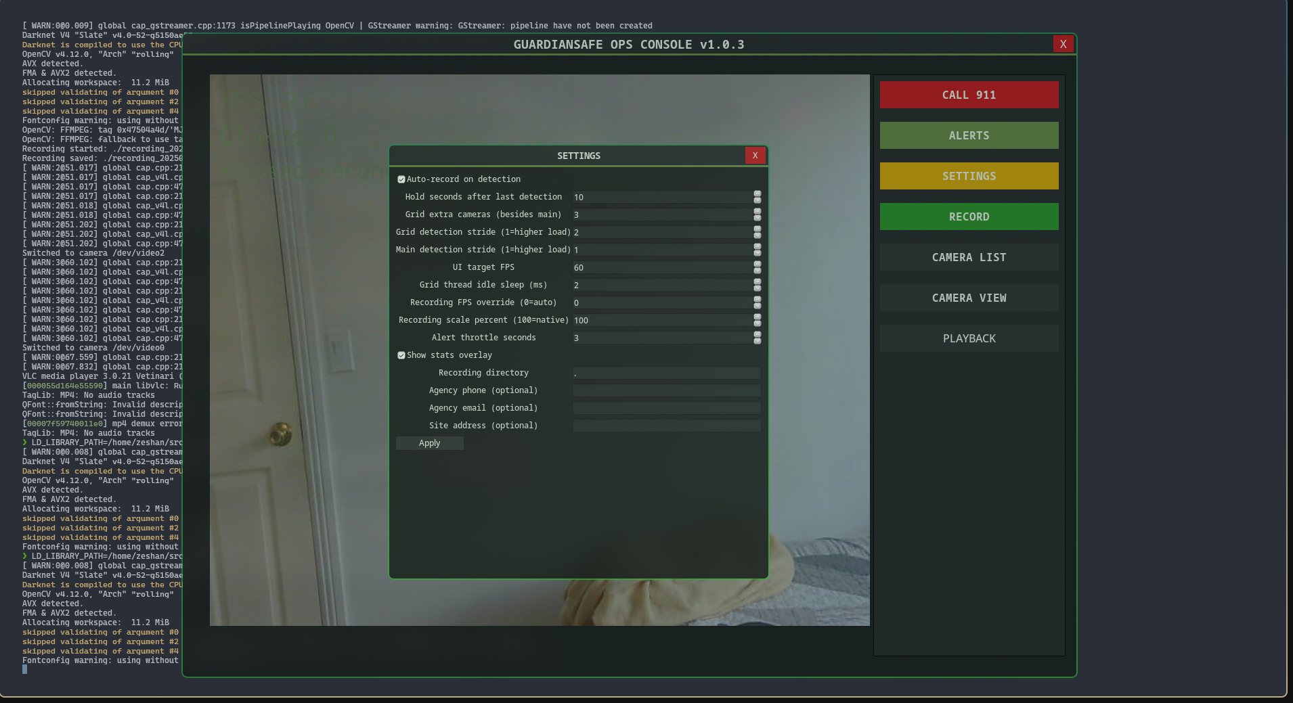Decrement the Grid extra cameras value
Screen dimensions: 1293x703
click(x=757, y=218)
